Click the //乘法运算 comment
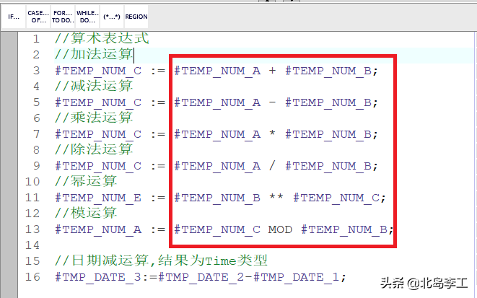Viewport: 477px width, 298px height. [x=94, y=118]
